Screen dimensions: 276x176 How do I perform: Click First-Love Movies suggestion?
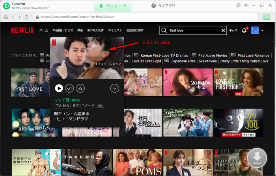(x=213, y=56)
